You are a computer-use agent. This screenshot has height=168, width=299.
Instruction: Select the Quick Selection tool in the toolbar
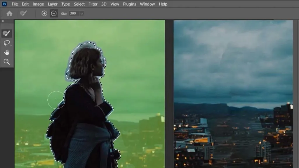coord(6,33)
